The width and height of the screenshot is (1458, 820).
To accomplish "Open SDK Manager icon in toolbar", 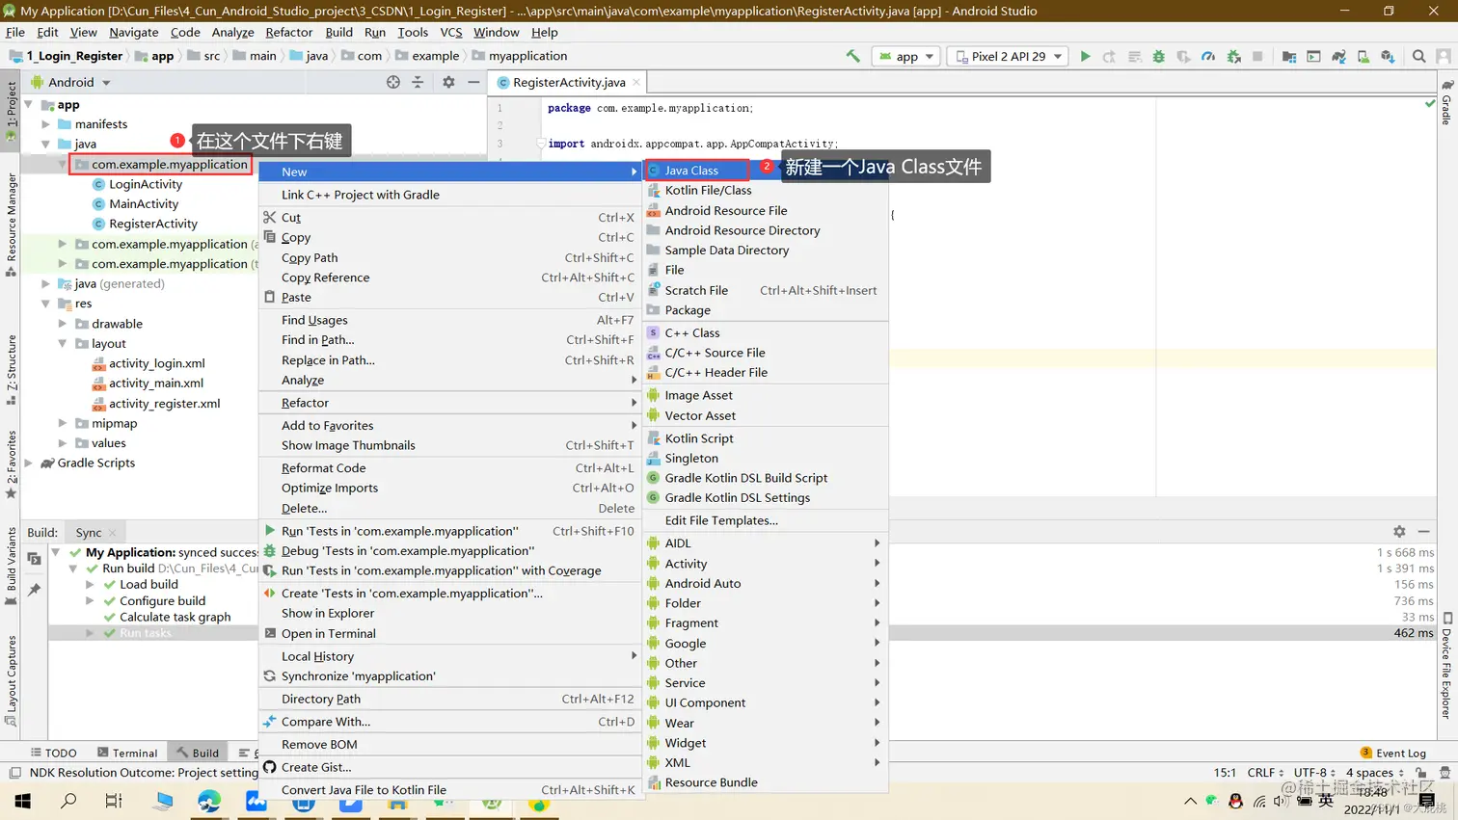I will point(1388,56).
